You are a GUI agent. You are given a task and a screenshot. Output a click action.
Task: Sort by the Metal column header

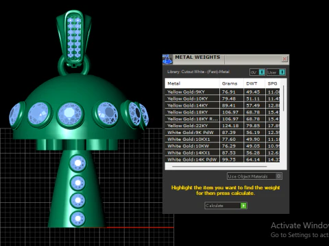point(192,83)
